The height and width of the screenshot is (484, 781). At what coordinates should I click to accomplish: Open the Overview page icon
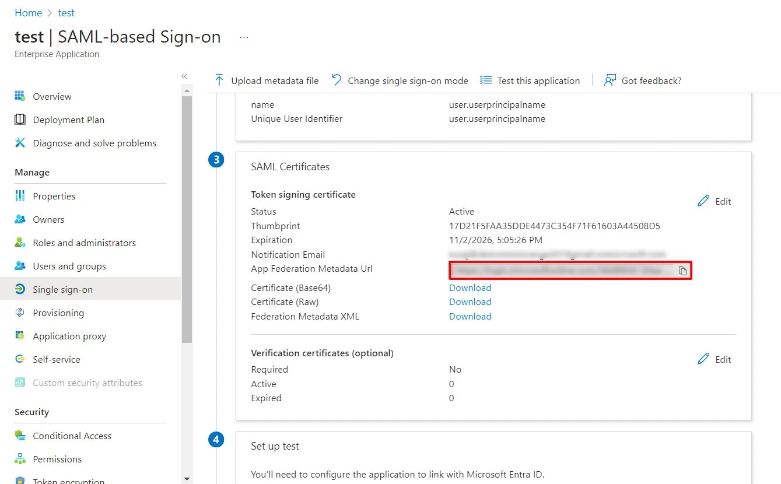tap(20, 96)
